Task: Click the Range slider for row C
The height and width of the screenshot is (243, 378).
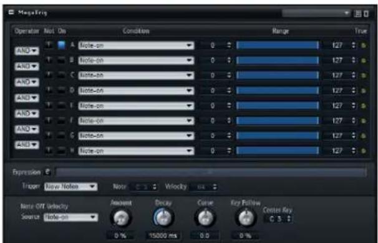Action: (278, 76)
